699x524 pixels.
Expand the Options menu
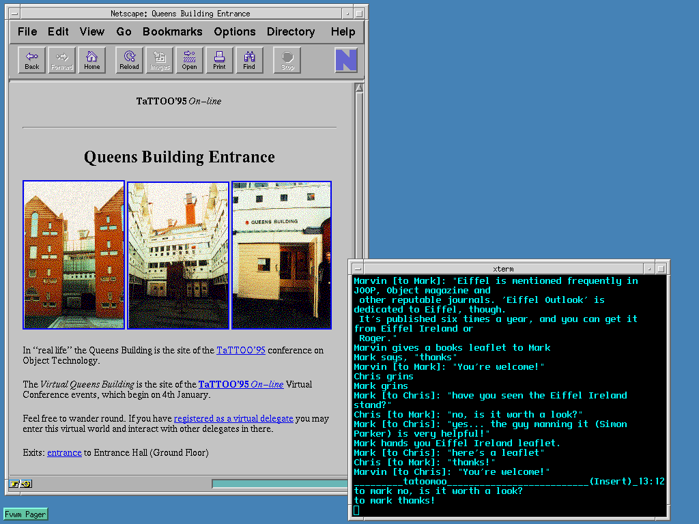coord(234,31)
